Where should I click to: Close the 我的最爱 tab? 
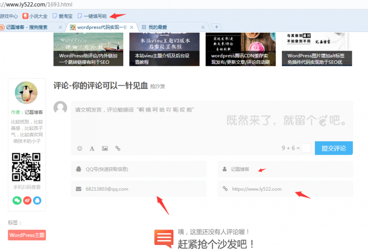[x=203, y=27]
